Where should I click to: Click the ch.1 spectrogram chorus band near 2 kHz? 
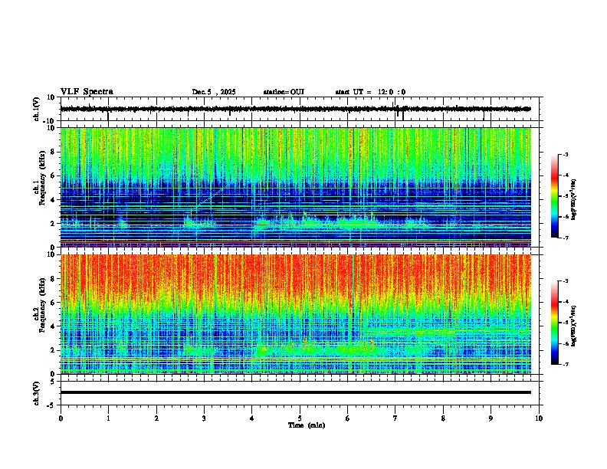pos(317,222)
